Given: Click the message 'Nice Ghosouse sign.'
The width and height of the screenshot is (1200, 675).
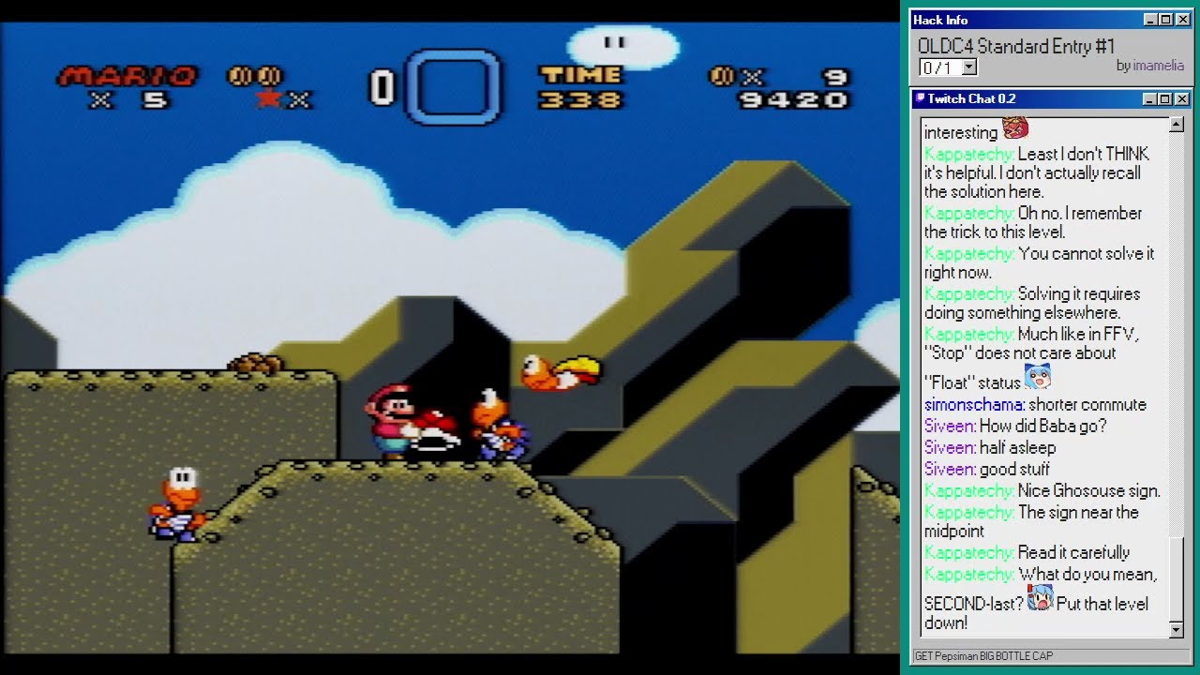Looking at the screenshot, I should click(1088, 490).
